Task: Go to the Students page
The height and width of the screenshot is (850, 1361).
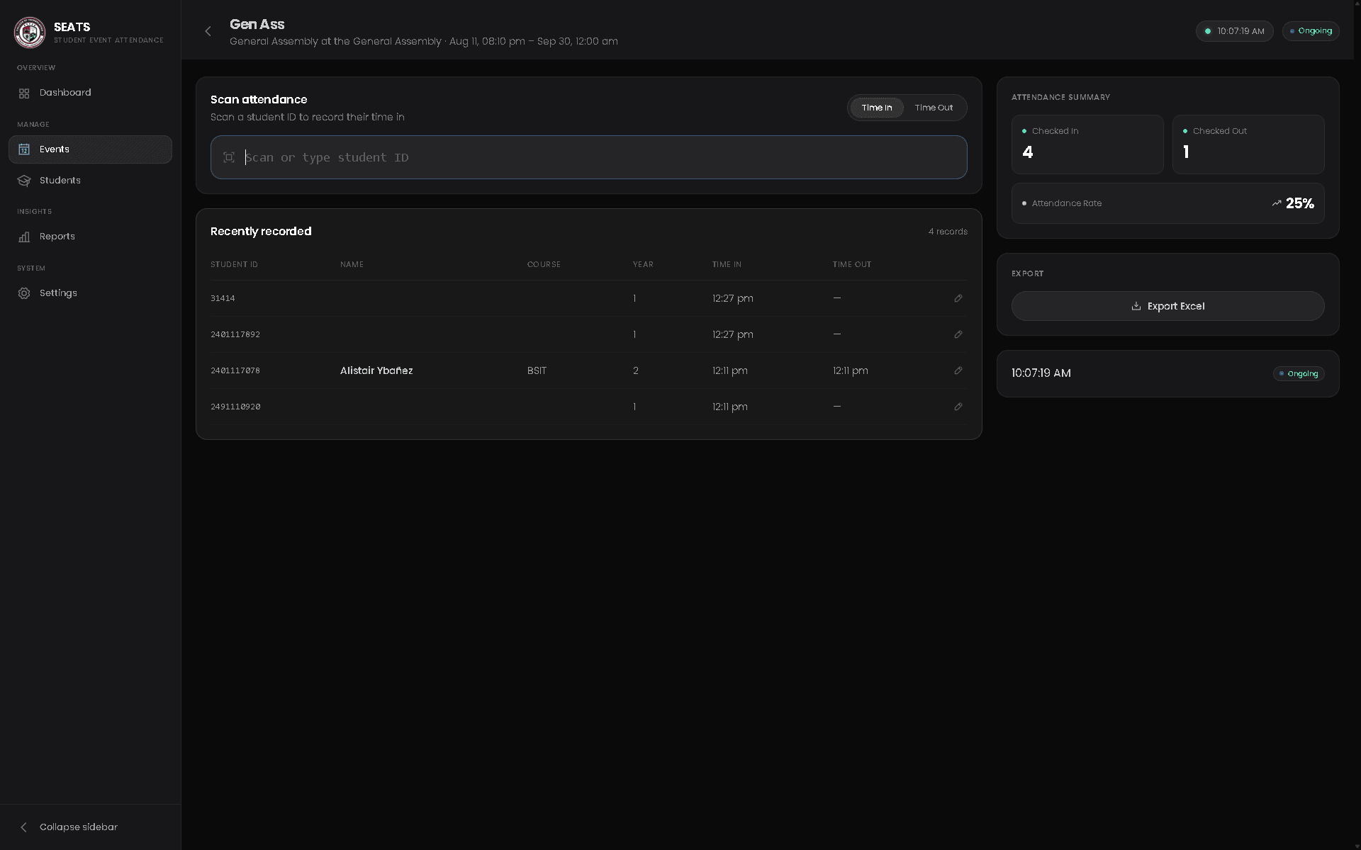Action: coord(90,181)
